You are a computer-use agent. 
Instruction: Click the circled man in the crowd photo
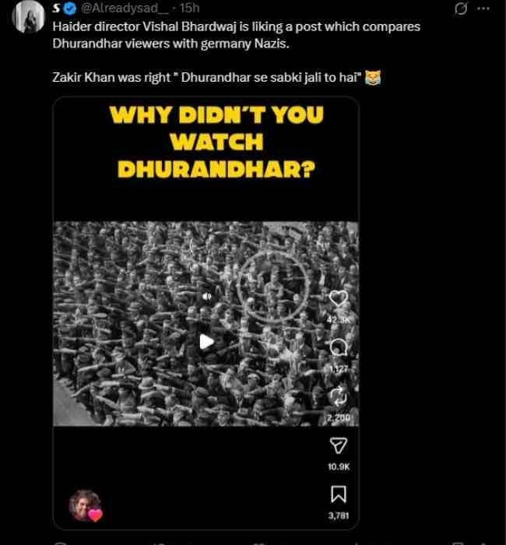point(273,286)
